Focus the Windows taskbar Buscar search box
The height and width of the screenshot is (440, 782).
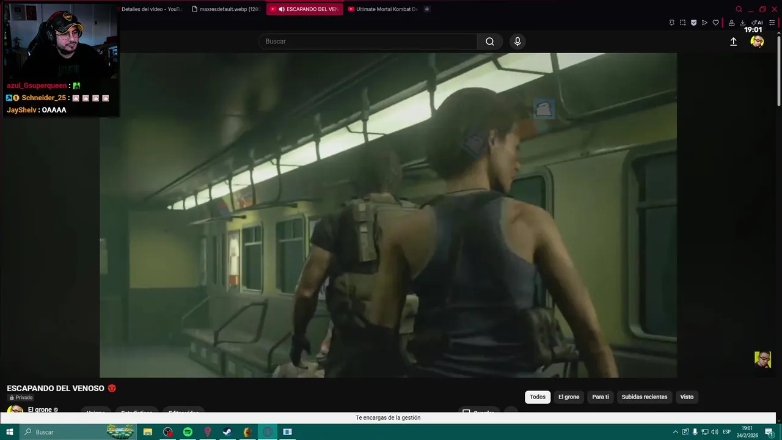point(78,432)
